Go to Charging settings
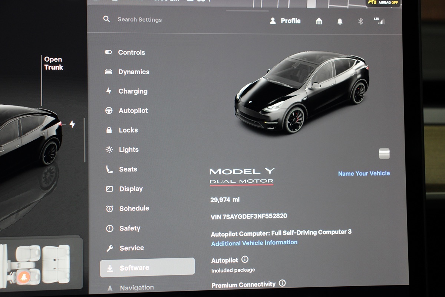445x297 pixels. pos(133,91)
